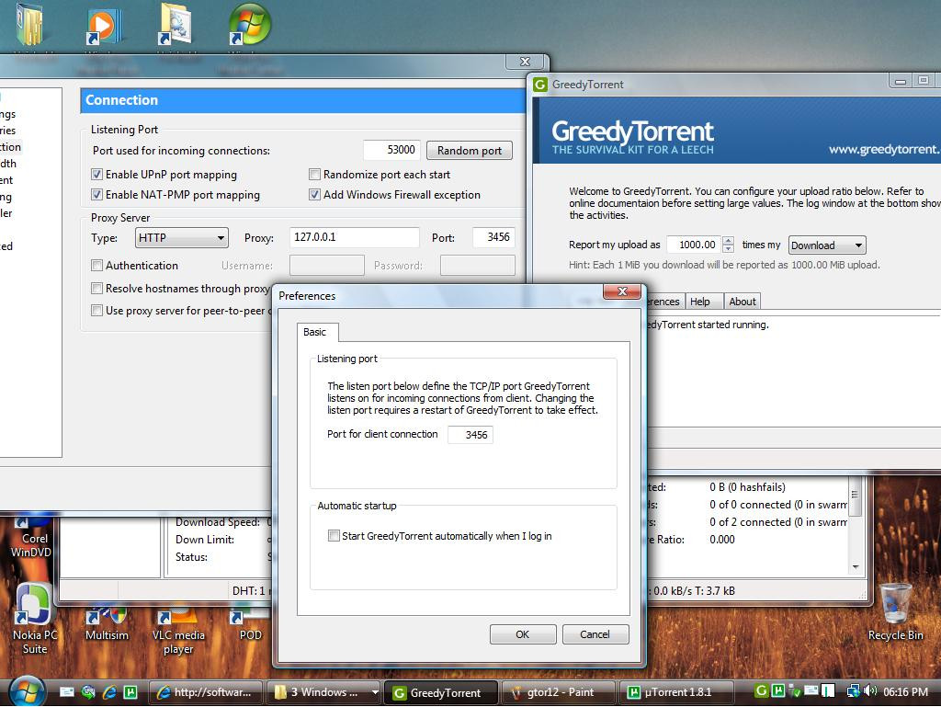Enable Randomize port each start
941x707 pixels.
[x=314, y=175]
